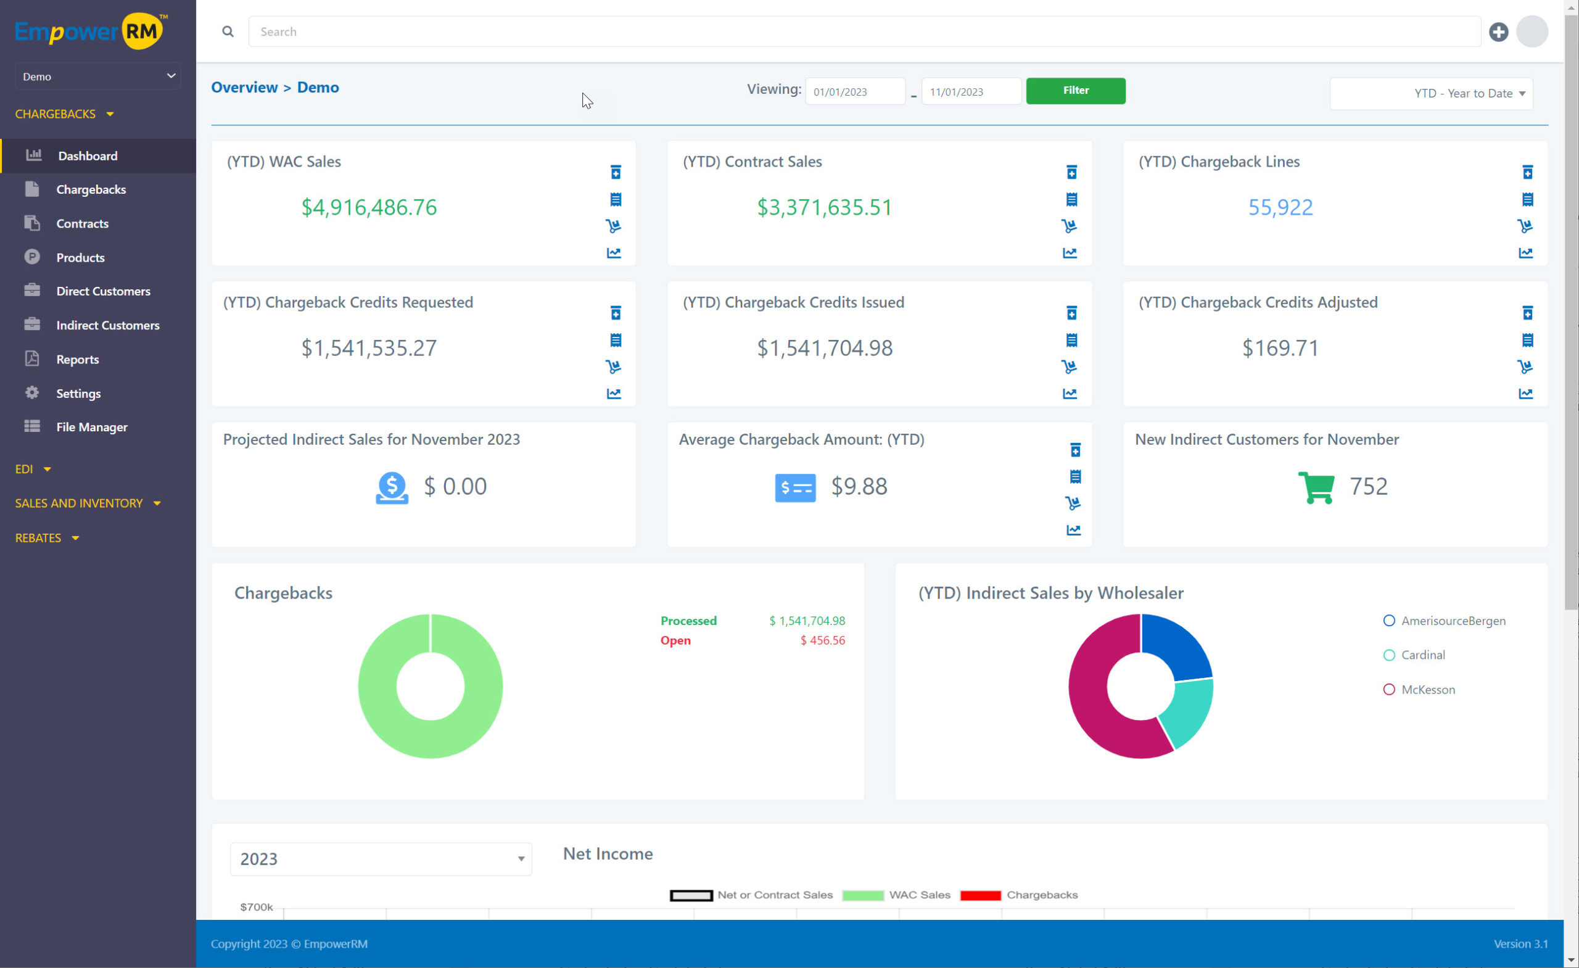
Task: Toggle AmerisourceBergen in the wholesaler legend
Action: click(1389, 620)
